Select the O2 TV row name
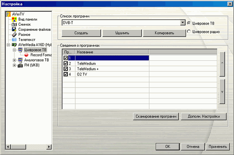 [82, 74]
